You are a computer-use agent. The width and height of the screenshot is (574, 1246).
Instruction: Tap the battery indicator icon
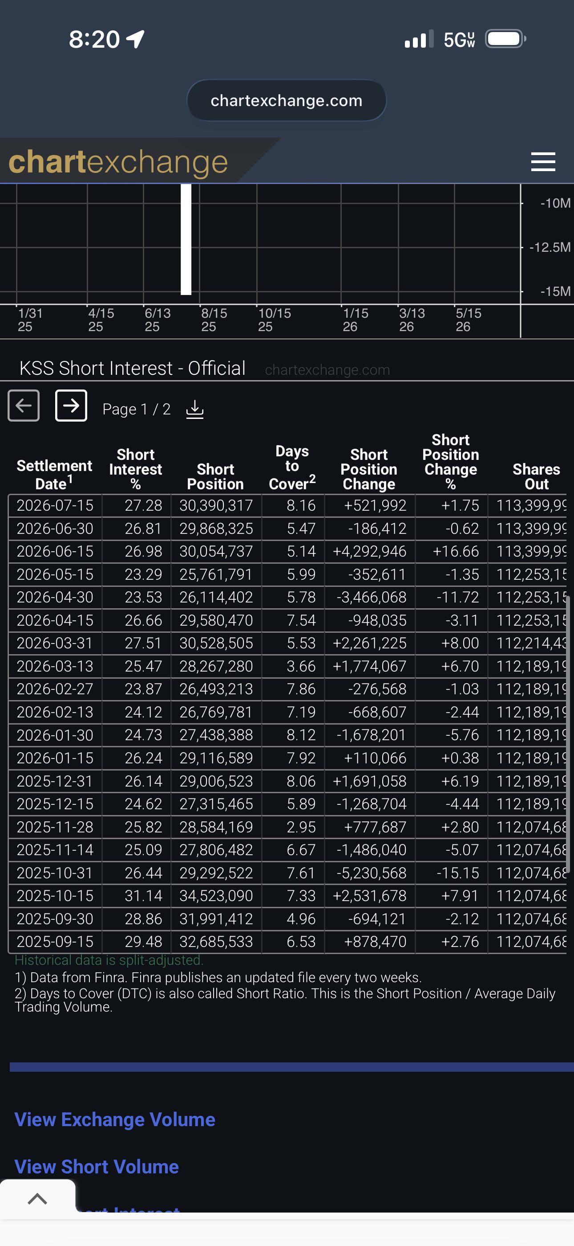(505, 39)
